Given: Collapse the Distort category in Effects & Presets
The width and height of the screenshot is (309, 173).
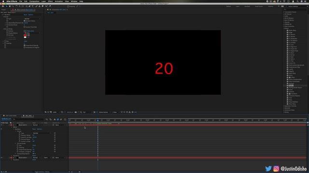Looking at the screenshot, I should point(284,28).
